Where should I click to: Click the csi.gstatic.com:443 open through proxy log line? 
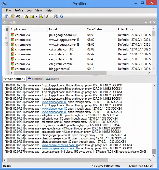pyautogui.click(x=62, y=125)
